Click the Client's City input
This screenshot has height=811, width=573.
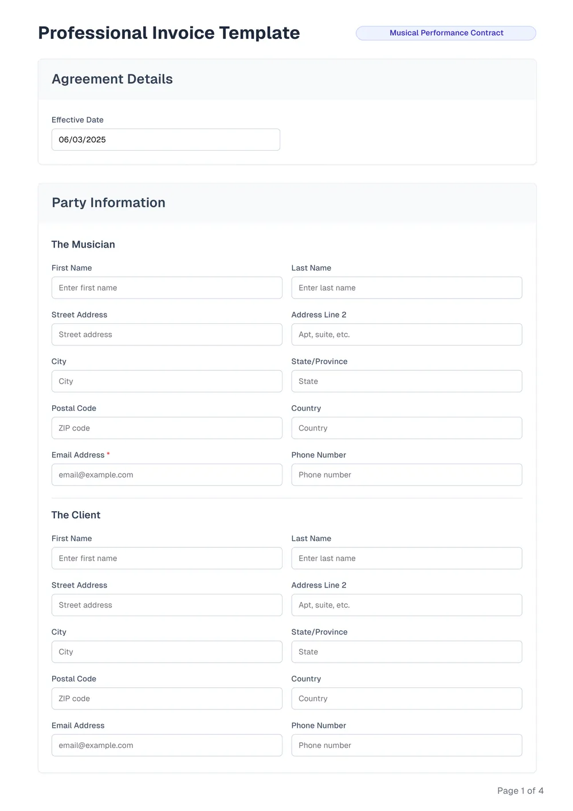[x=166, y=652]
